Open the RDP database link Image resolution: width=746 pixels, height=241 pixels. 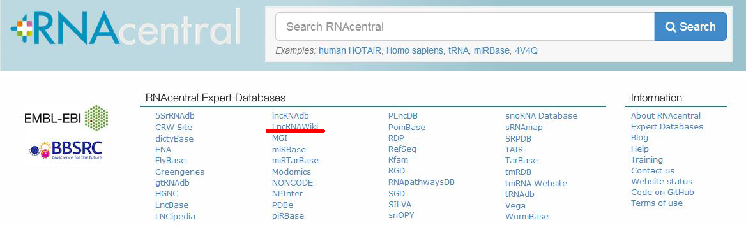tap(396, 138)
